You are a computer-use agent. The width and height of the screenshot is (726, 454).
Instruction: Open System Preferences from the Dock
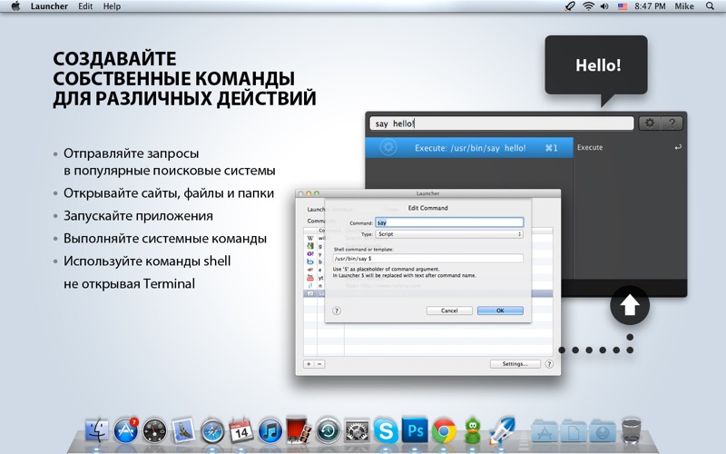coord(357,430)
